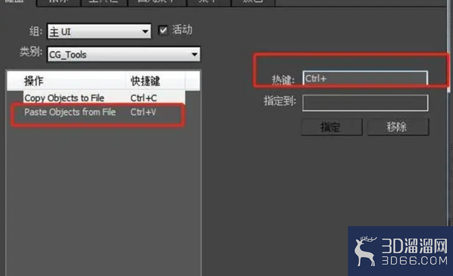Click the 移除 remove button
The height and width of the screenshot is (276, 453).
pyautogui.click(x=398, y=127)
